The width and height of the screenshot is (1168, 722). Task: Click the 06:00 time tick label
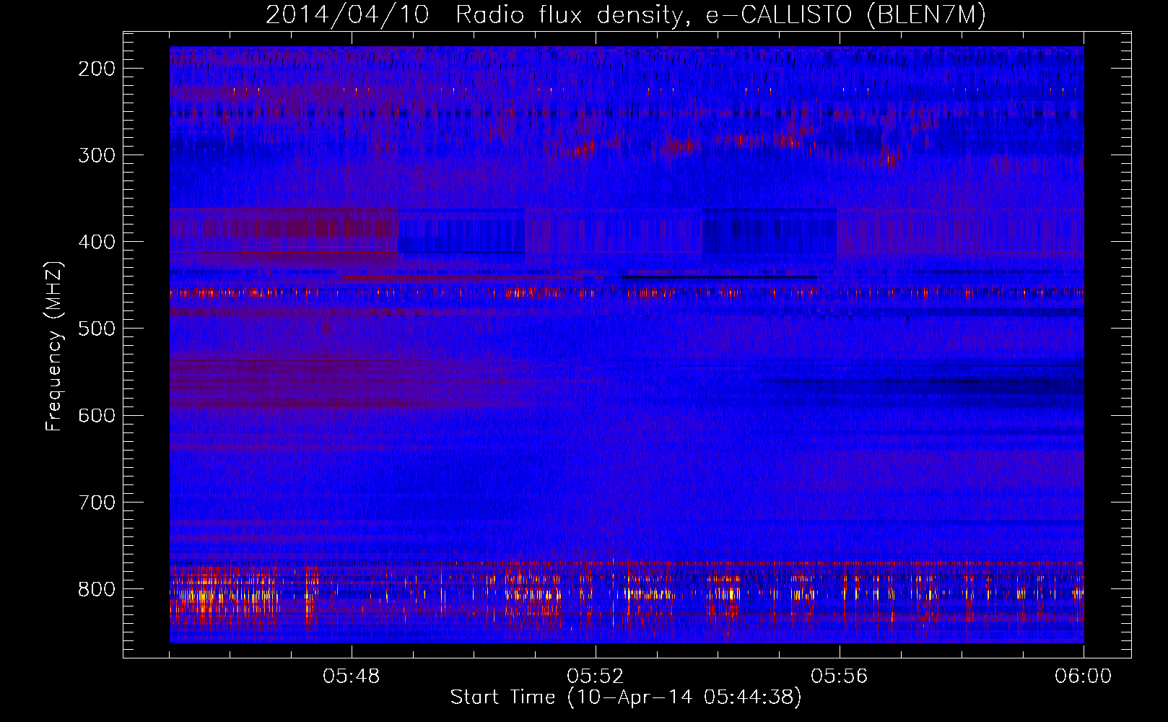click(x=1083, y=677)
